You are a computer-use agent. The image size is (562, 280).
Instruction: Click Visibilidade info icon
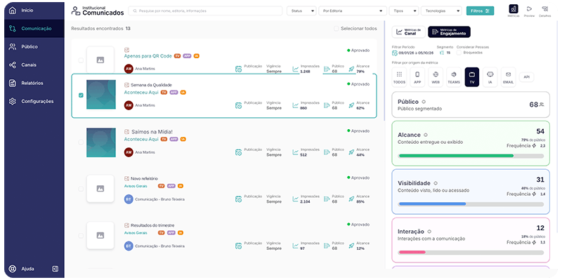[x=436, y=183]
